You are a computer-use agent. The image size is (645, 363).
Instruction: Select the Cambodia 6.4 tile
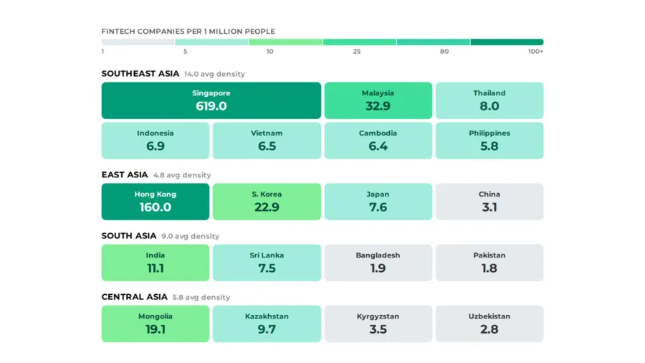pos(378,141)
